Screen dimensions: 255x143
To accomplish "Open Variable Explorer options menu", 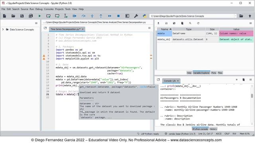I will click(251, 23).
